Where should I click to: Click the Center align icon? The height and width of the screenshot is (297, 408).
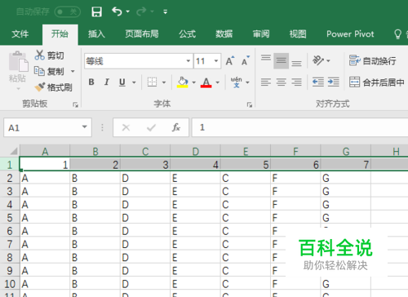coord(282,82)
